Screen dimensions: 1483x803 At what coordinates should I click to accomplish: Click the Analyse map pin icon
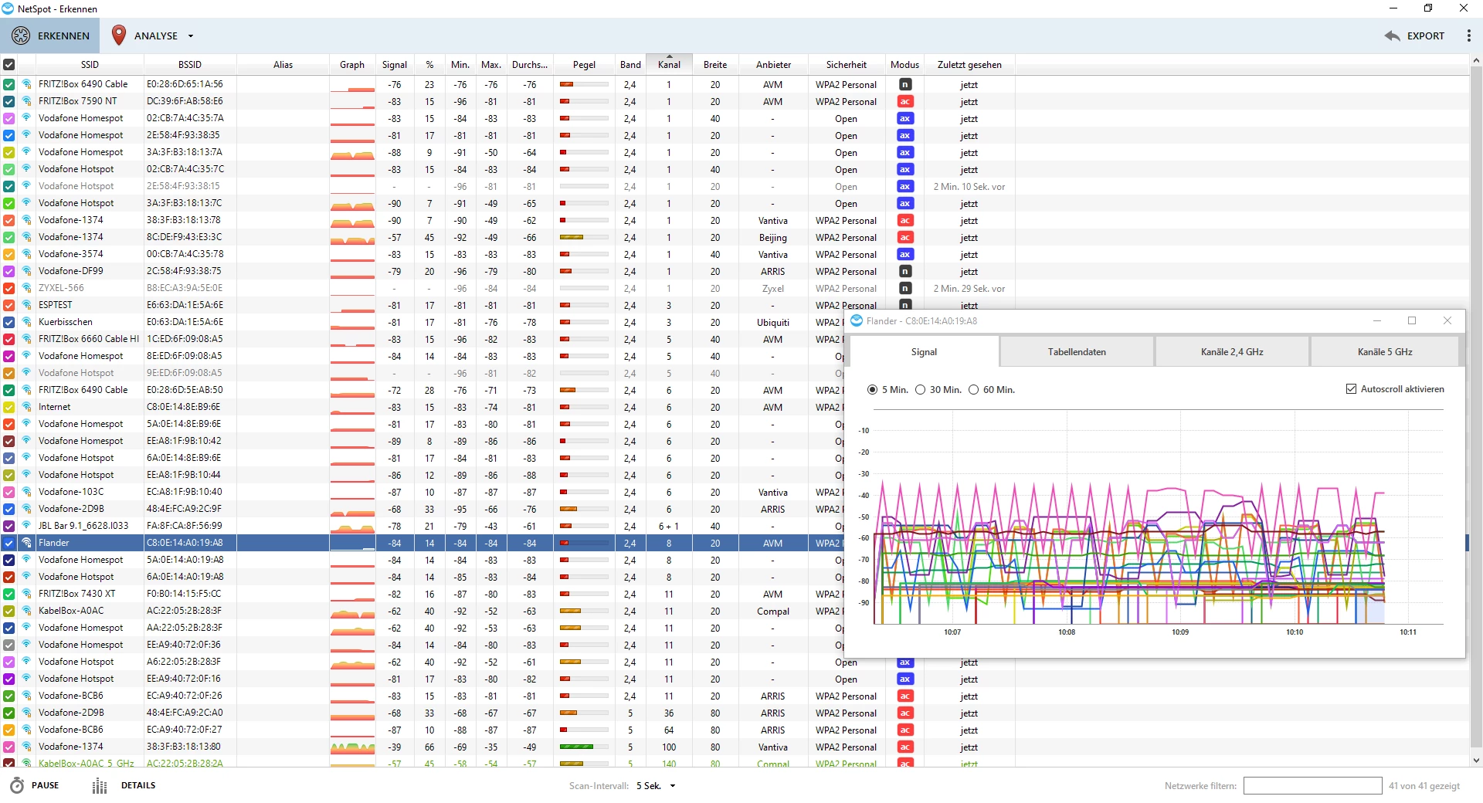point(119,36)
